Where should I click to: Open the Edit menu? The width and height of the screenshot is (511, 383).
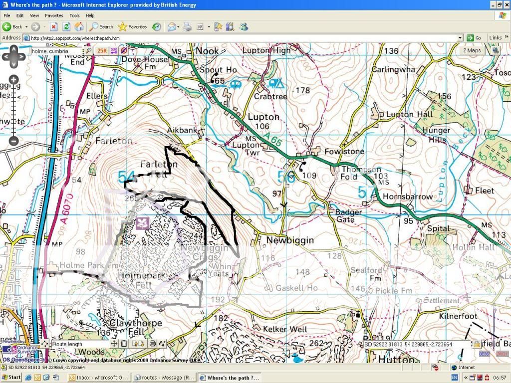tap(20, 15)
